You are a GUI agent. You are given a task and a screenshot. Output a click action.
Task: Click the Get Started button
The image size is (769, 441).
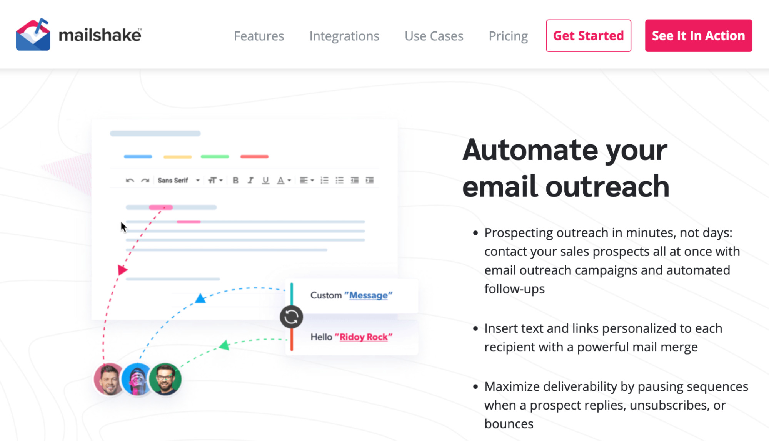588,35
